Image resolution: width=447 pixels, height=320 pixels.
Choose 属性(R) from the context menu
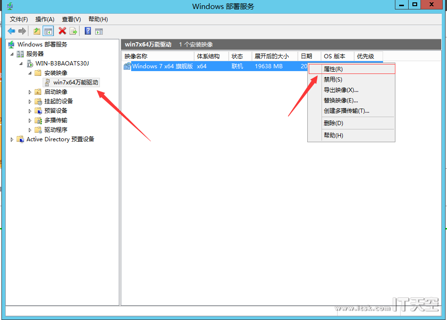[x=333, y=69]
